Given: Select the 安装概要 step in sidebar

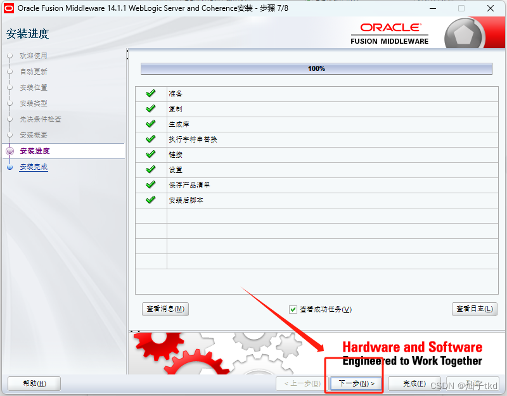Looking at the screenshot, I should click(34, 135).
